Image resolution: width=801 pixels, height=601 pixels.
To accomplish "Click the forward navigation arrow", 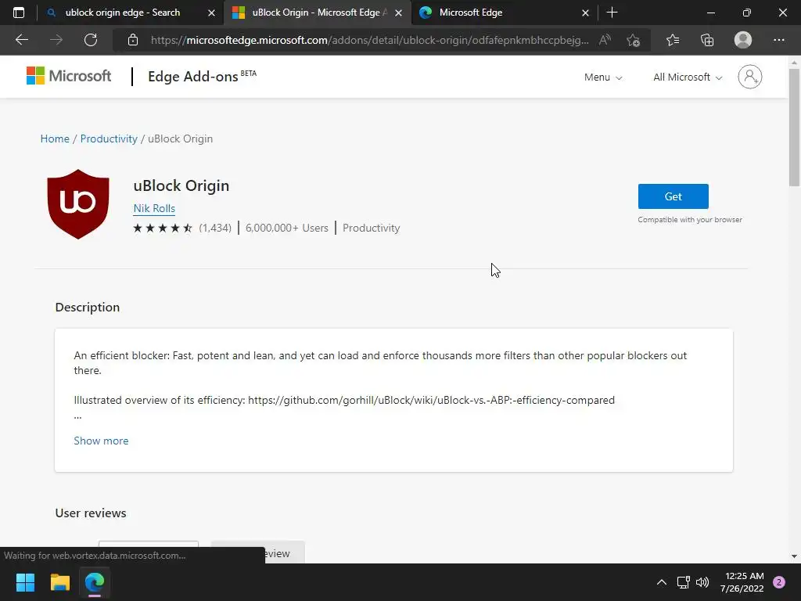I will pos(56,40).
